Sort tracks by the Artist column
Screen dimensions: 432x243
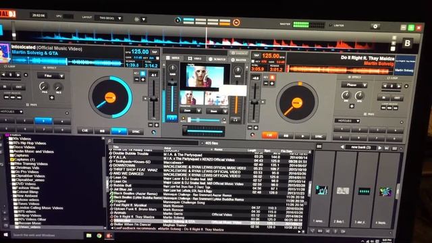click(x=167, y=148)
